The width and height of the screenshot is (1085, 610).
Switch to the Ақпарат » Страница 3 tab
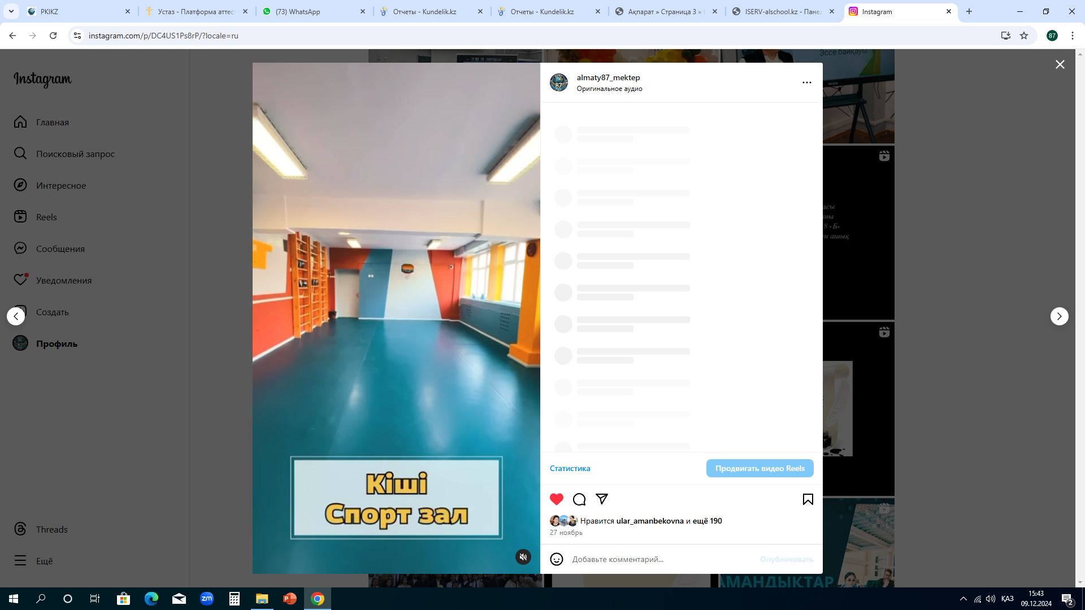pyautogui.click(x=667, y=11)
